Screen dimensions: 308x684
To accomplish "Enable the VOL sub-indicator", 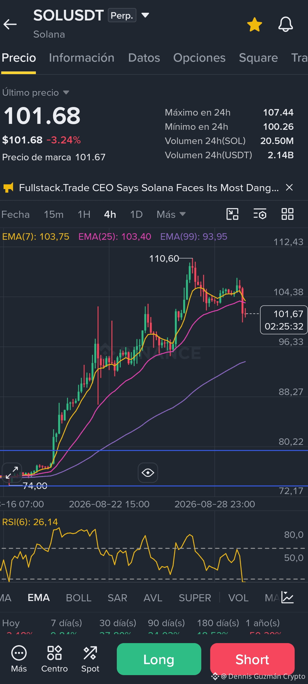I will click(x=238, y=597).
